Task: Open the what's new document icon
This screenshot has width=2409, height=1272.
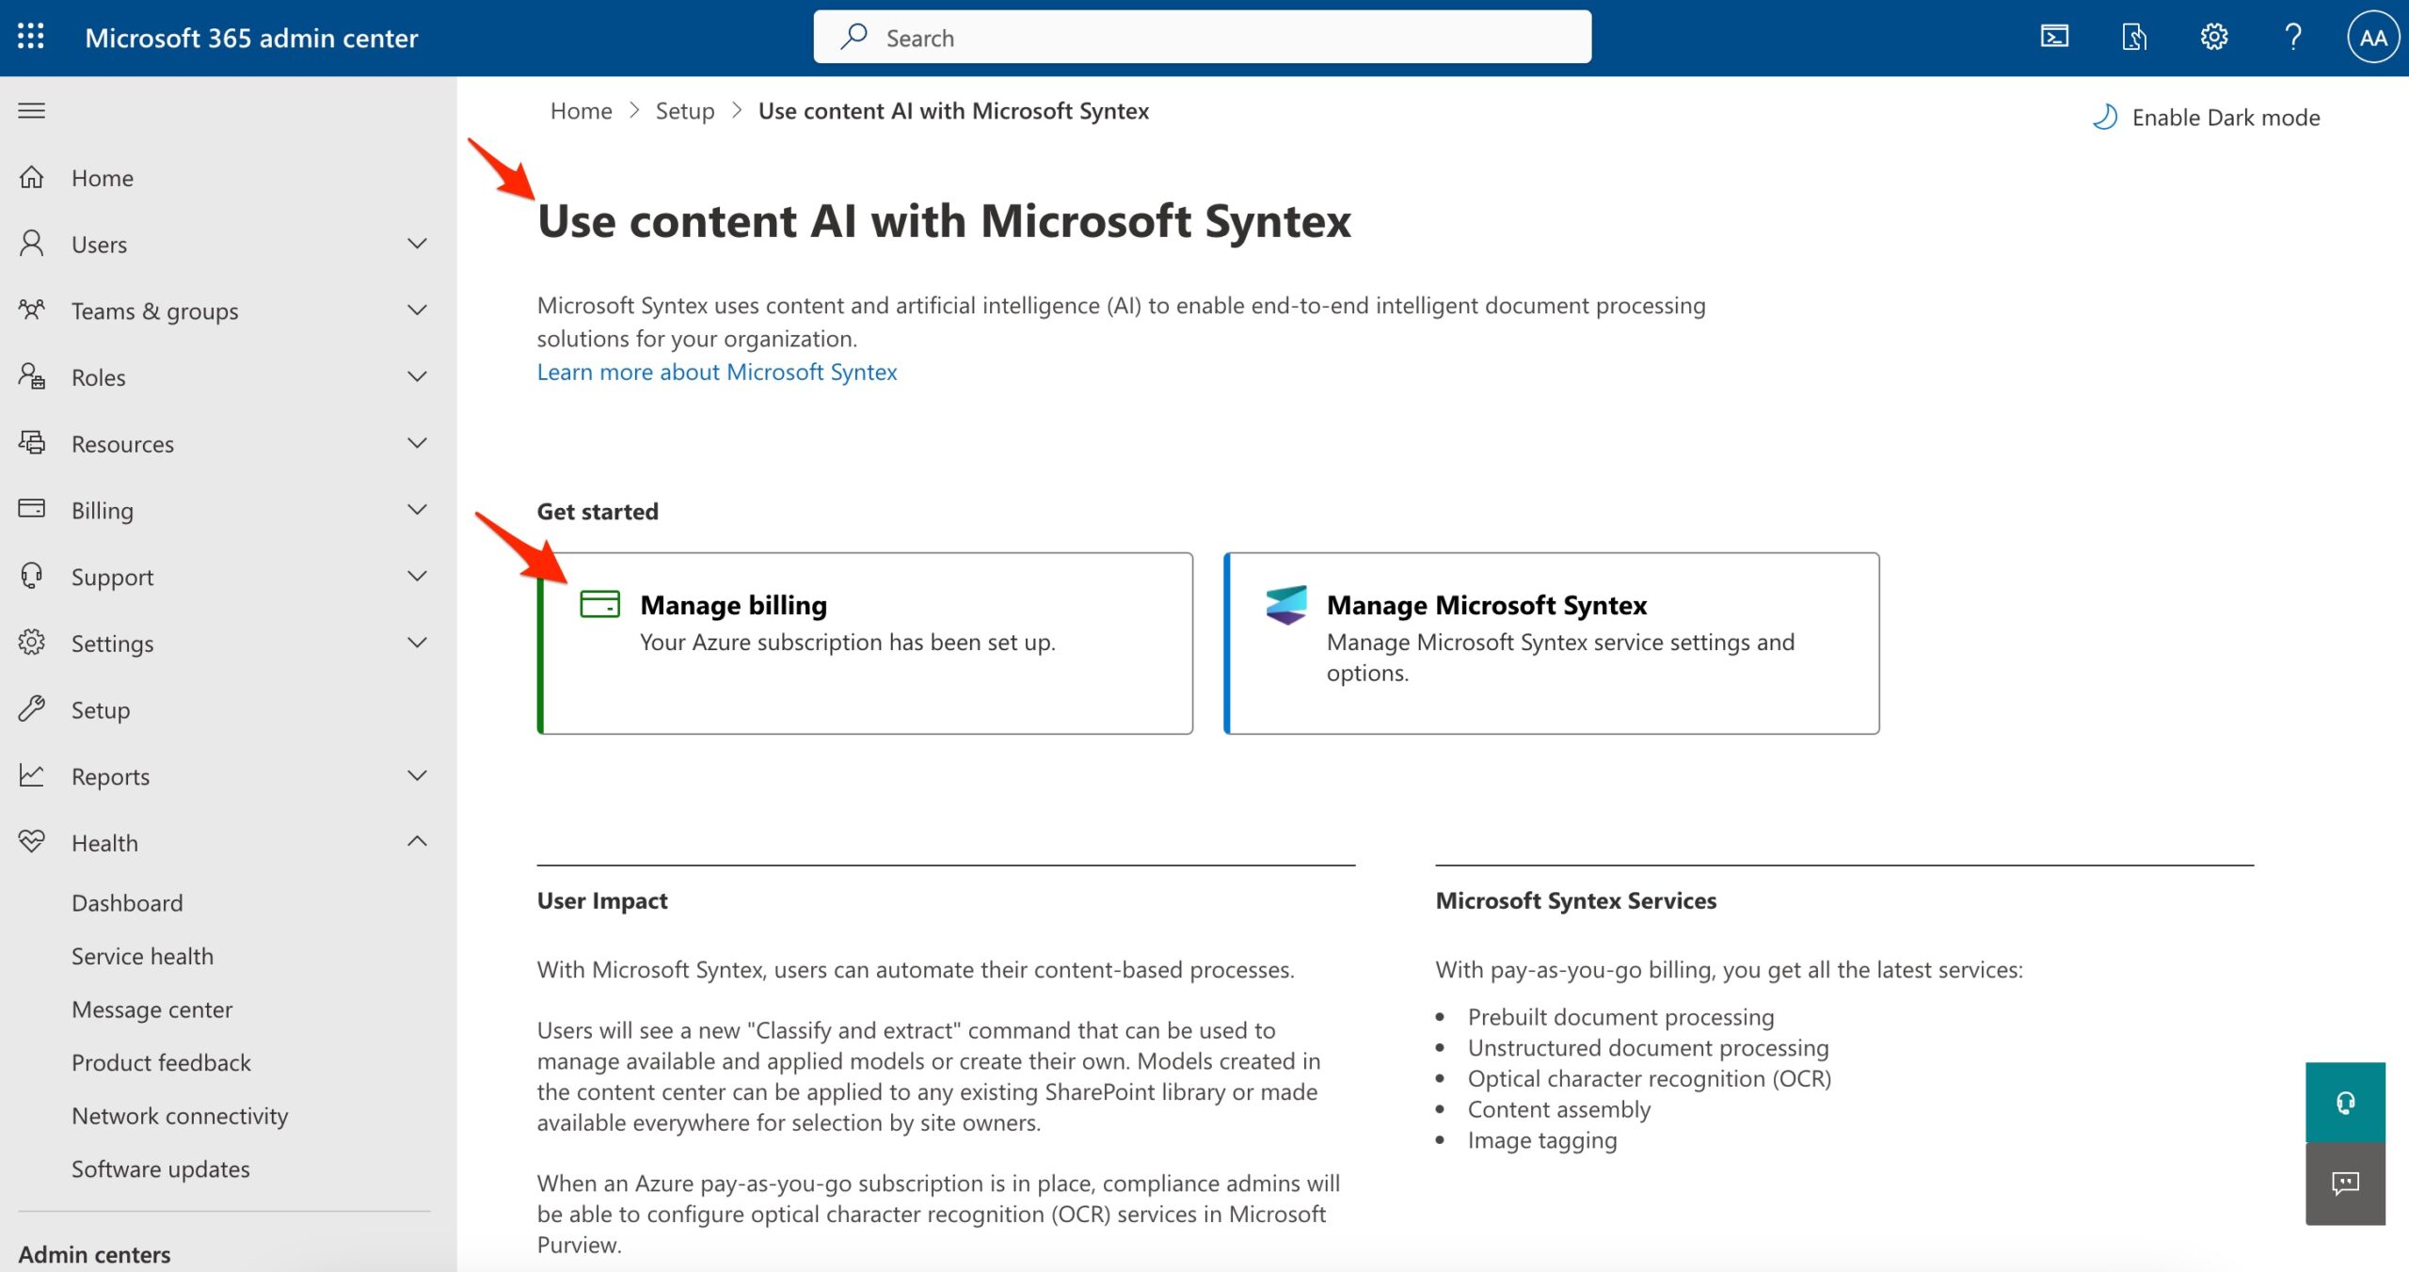Action: [x=2134, y=37]
